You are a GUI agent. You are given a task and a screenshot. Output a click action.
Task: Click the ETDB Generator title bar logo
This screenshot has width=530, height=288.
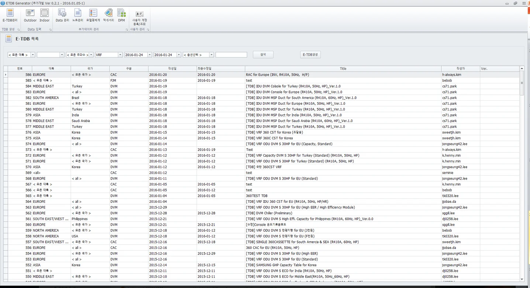[x=3, y=3]
